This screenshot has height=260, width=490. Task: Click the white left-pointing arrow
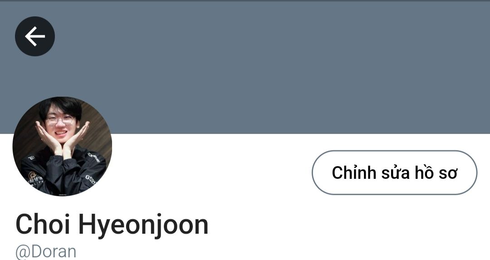click(34, 36)
